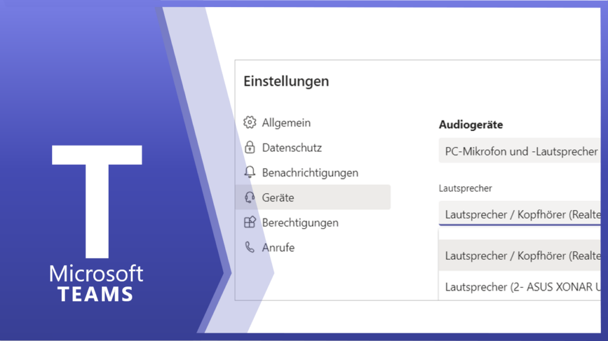Select the Geräte text label in the sidebar
Viewport: 608px width, 341px height.
click(x=278, y=197)
